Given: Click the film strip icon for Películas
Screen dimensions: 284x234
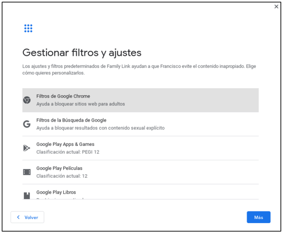Looking at the screenshot, I should tap(27, 172).
